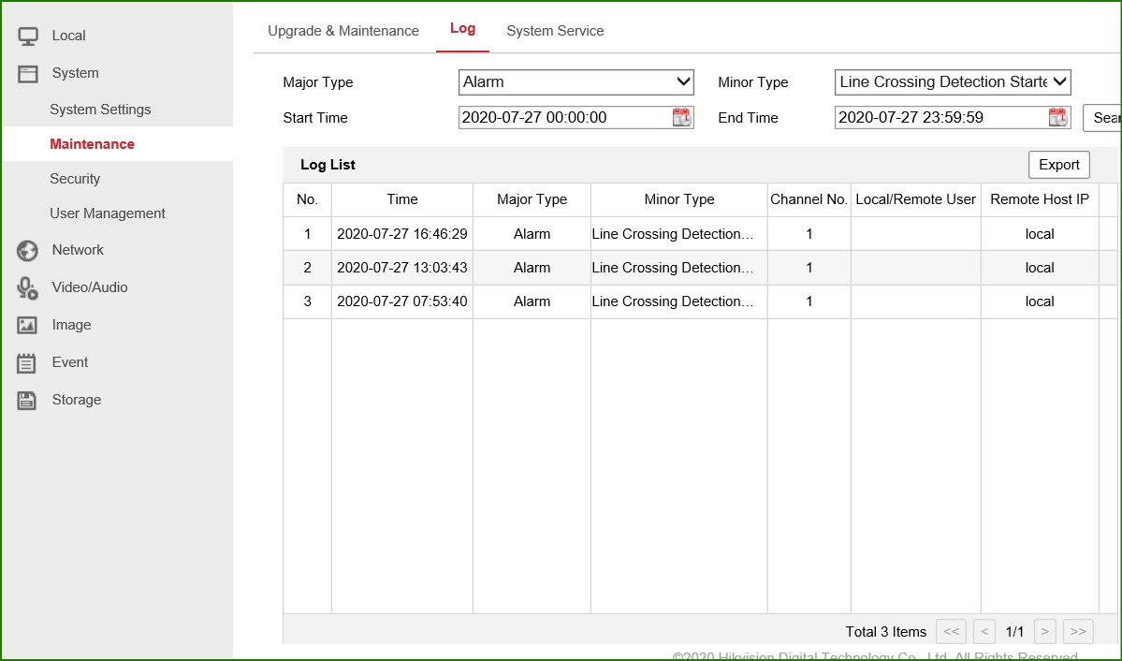Click the Video/Audio microphone icon

28,288
